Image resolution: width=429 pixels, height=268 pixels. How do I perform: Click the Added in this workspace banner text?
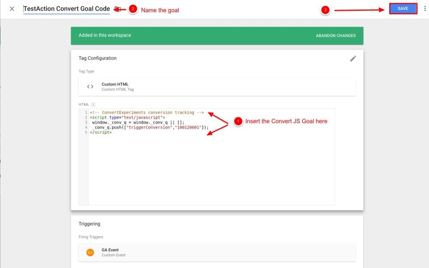(105, 36)
